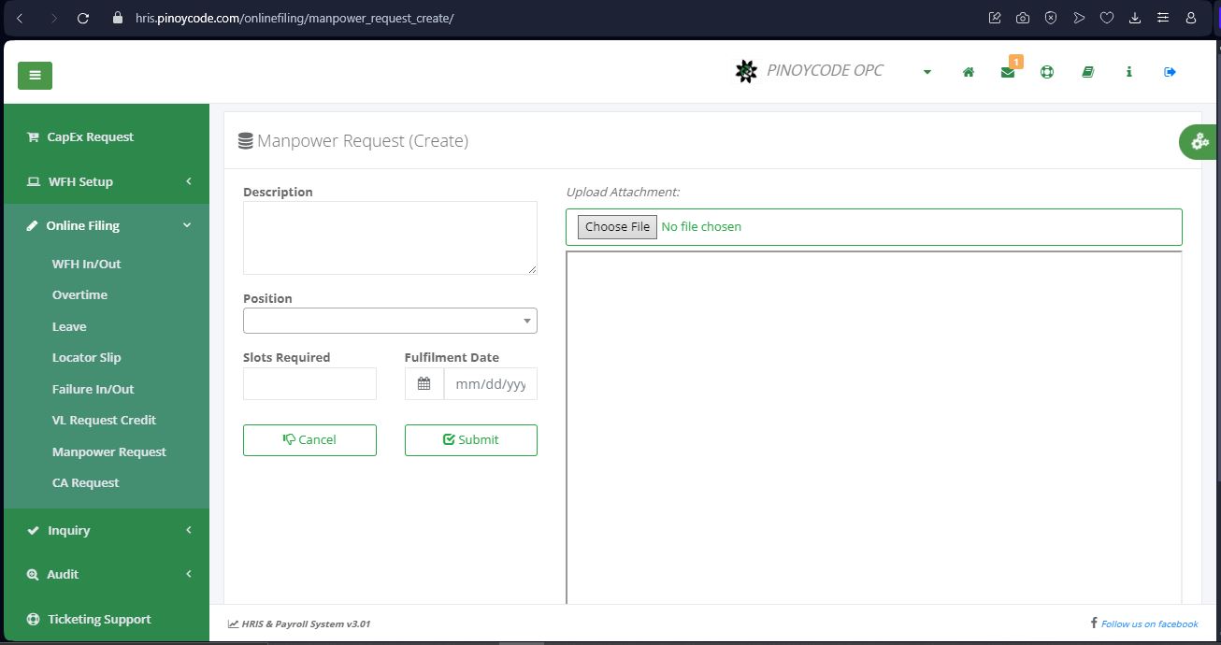Click the Choose File button

(x=617, y=227)
